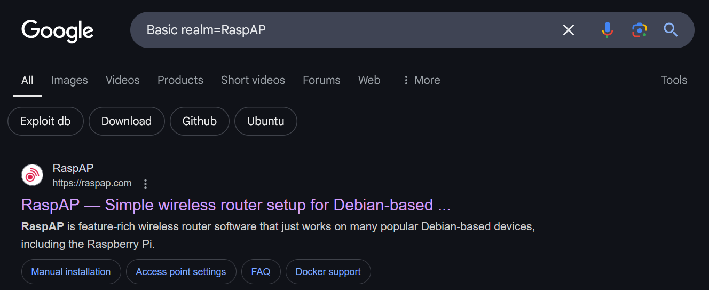This screenshot has height=290, width=709.
Task: Apply the Download suggestion chip
Action: coord(127,121)
